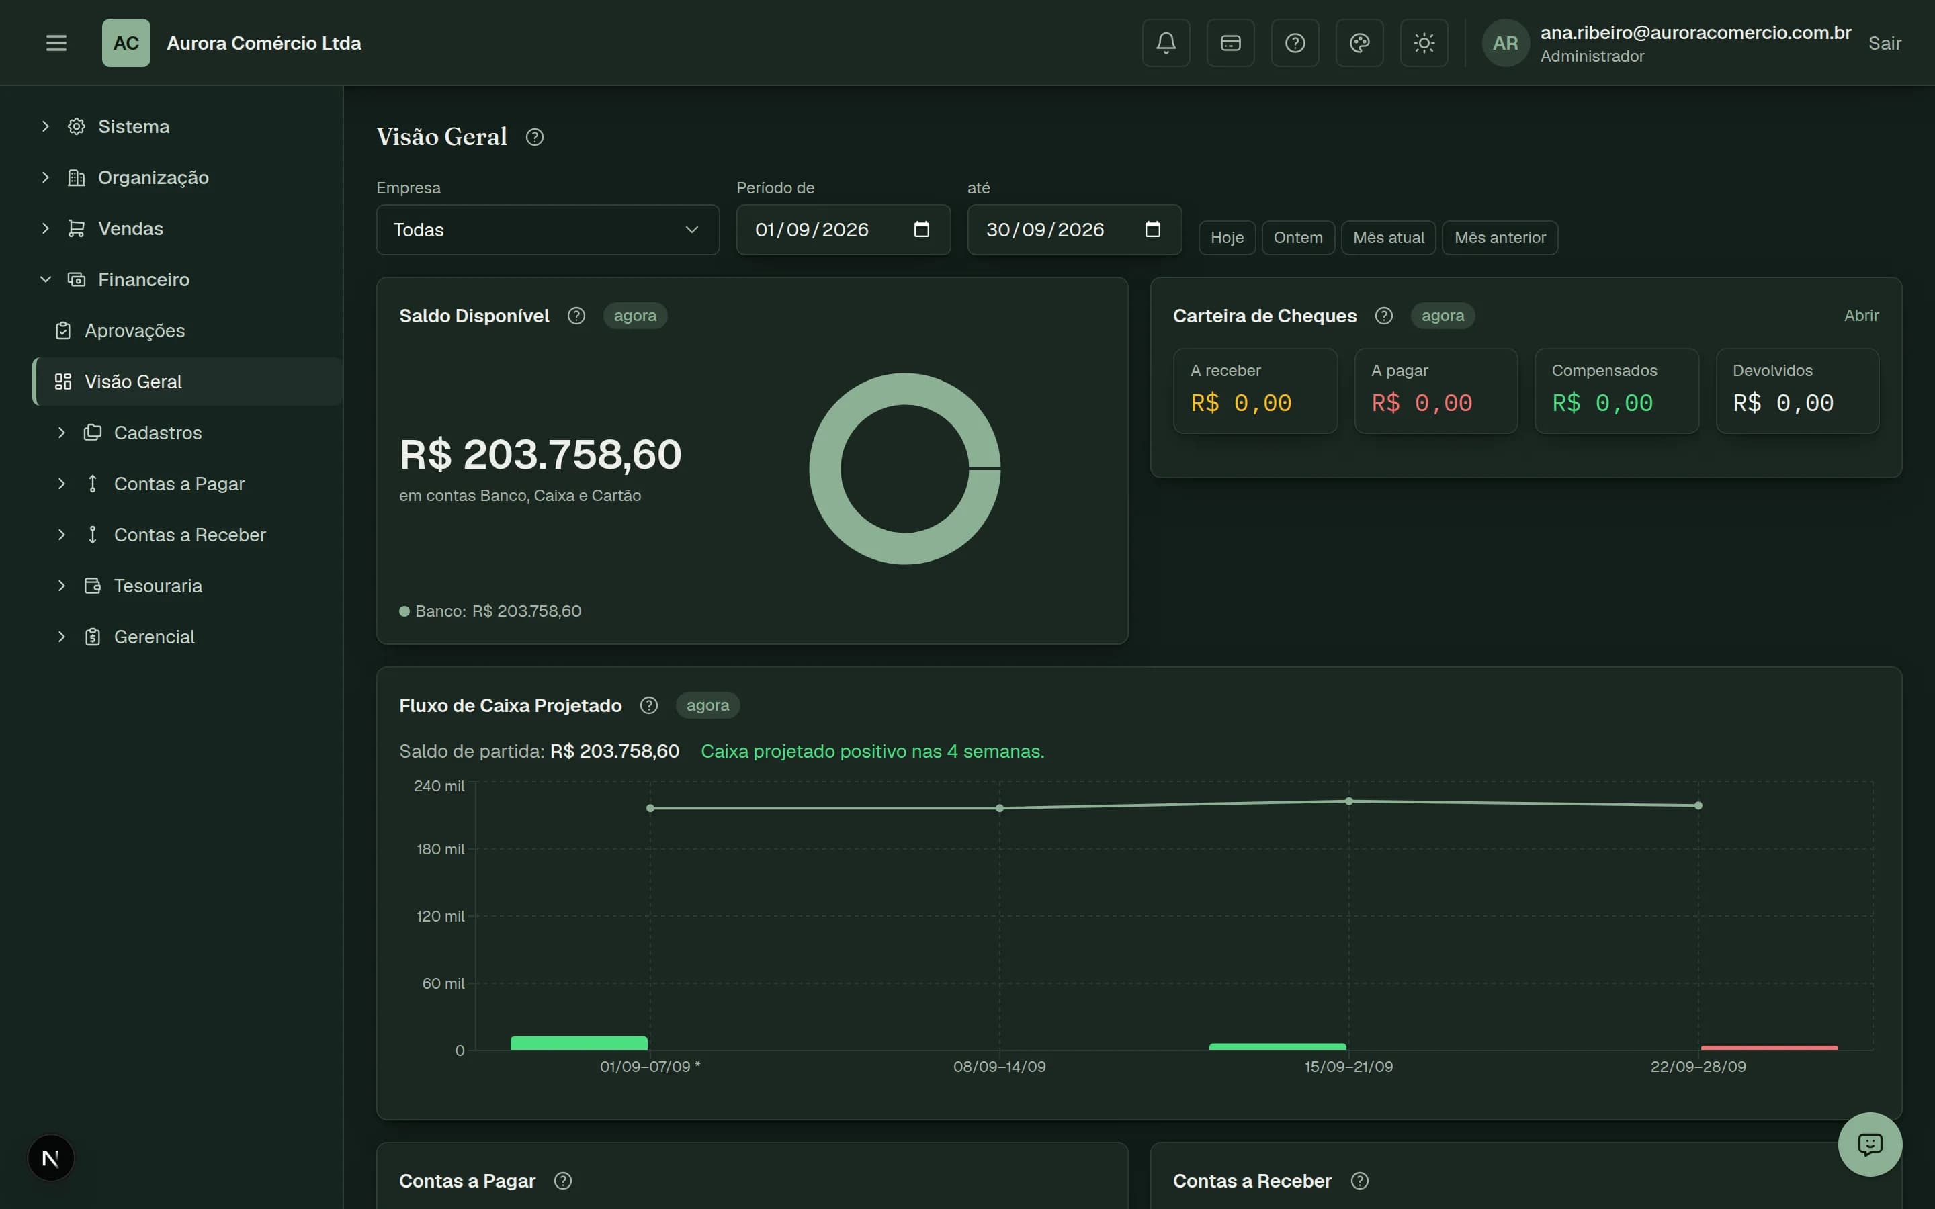Image resolution: width=1935 pixels, height=1209 pixels.
Task: Click the line point above 08/09–14/09
Action: pyautogui.click(x=1000, y=809)
